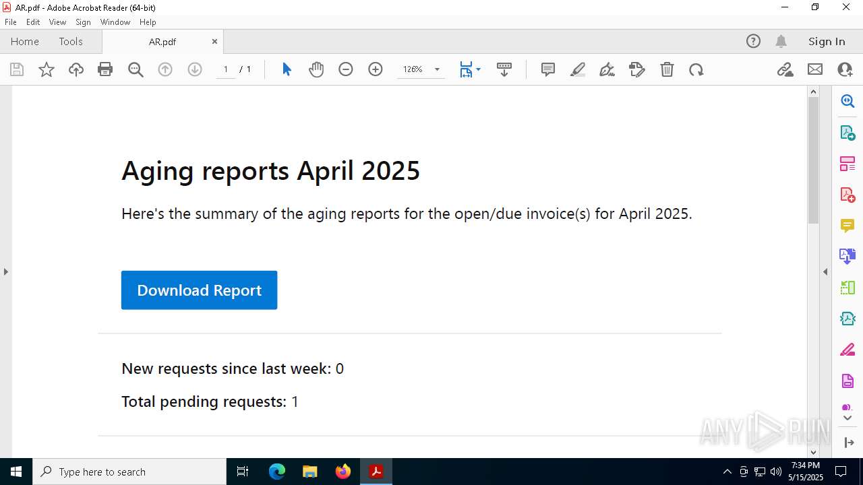Open the Windows Start menu
Screen dimensions: 863x485
(16, 472)
